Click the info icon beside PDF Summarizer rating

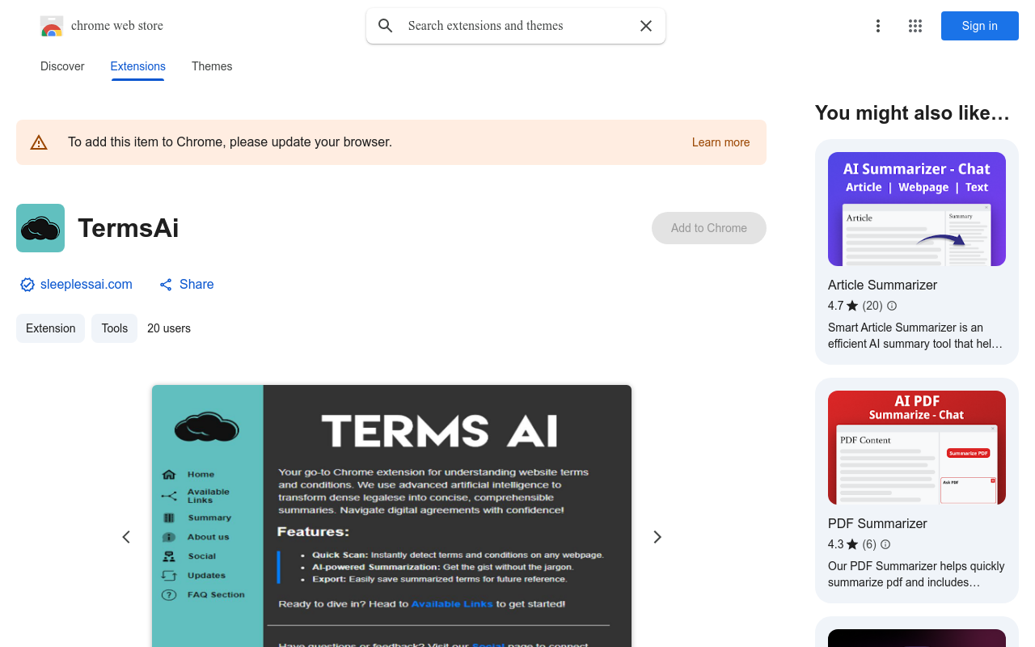pyautogui.click(x=885, y=544)
